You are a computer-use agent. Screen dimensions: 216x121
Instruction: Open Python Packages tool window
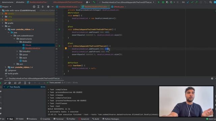click(x=111, y=119)
